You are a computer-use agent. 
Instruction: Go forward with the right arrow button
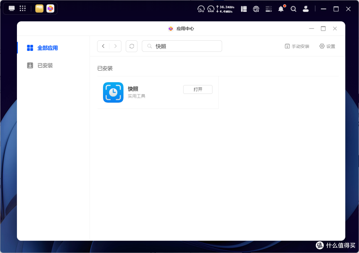115,46
